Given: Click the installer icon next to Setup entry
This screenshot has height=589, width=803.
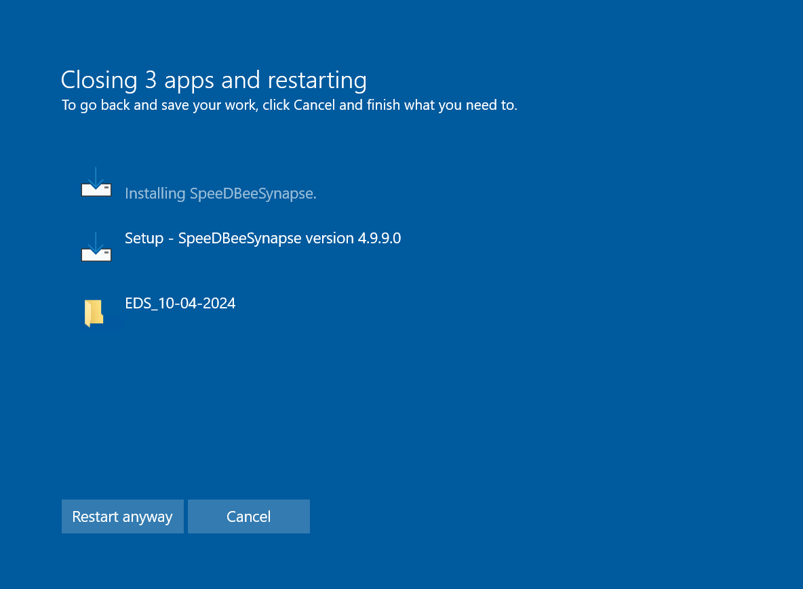Looking at the screenshot, I should point(96,248).
